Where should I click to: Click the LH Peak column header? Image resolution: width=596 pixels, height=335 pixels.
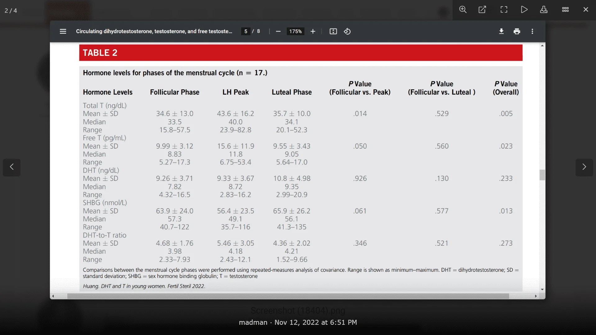click(x=236, y=92)
